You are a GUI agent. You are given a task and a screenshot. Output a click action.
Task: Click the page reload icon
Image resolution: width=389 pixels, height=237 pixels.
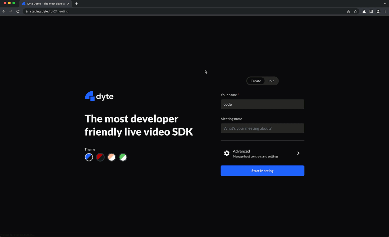coord(18,11)
